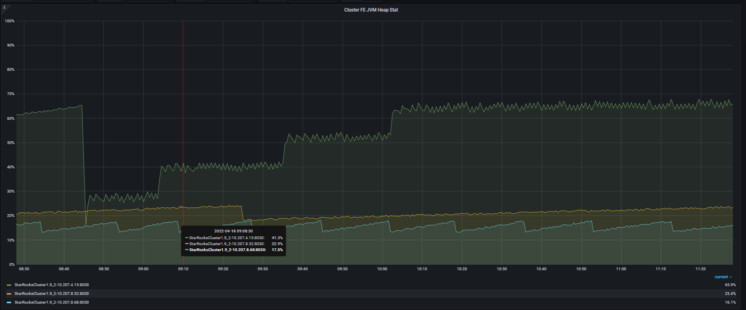Click the 50% label on the Y axis
The width and height of the screenshot is (746, 310).
pyautogui.click(x=11, y=143)
